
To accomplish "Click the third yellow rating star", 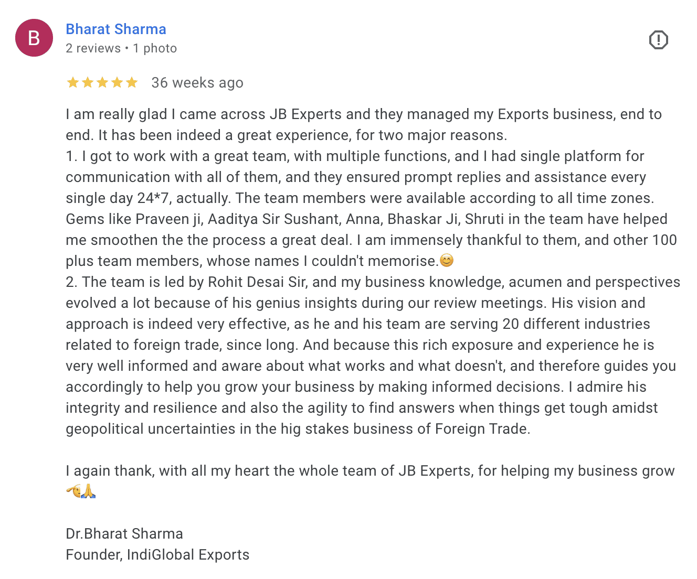I will click(x=102, y=82).
